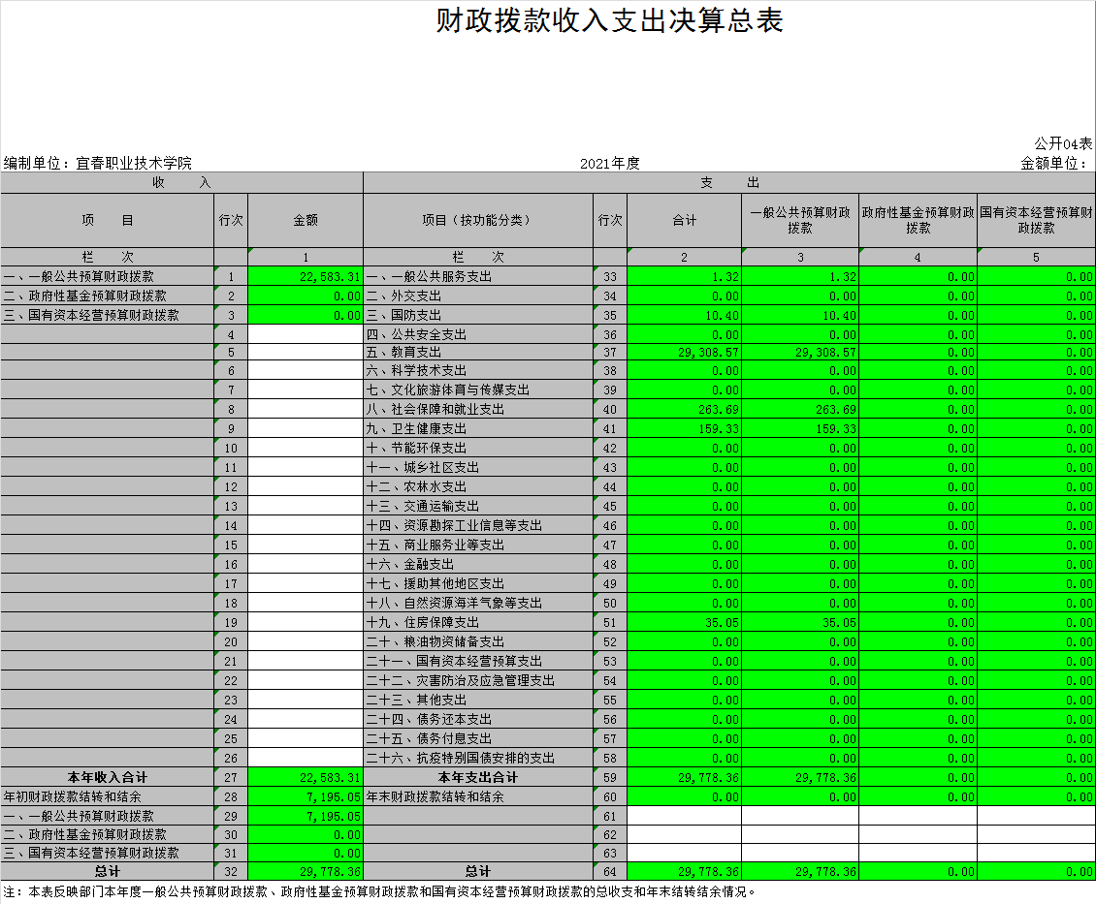The height and width of the screenshot is (904, 1096).
Task: Select the 本年收入合计 cell
Action: coord(108,777)
